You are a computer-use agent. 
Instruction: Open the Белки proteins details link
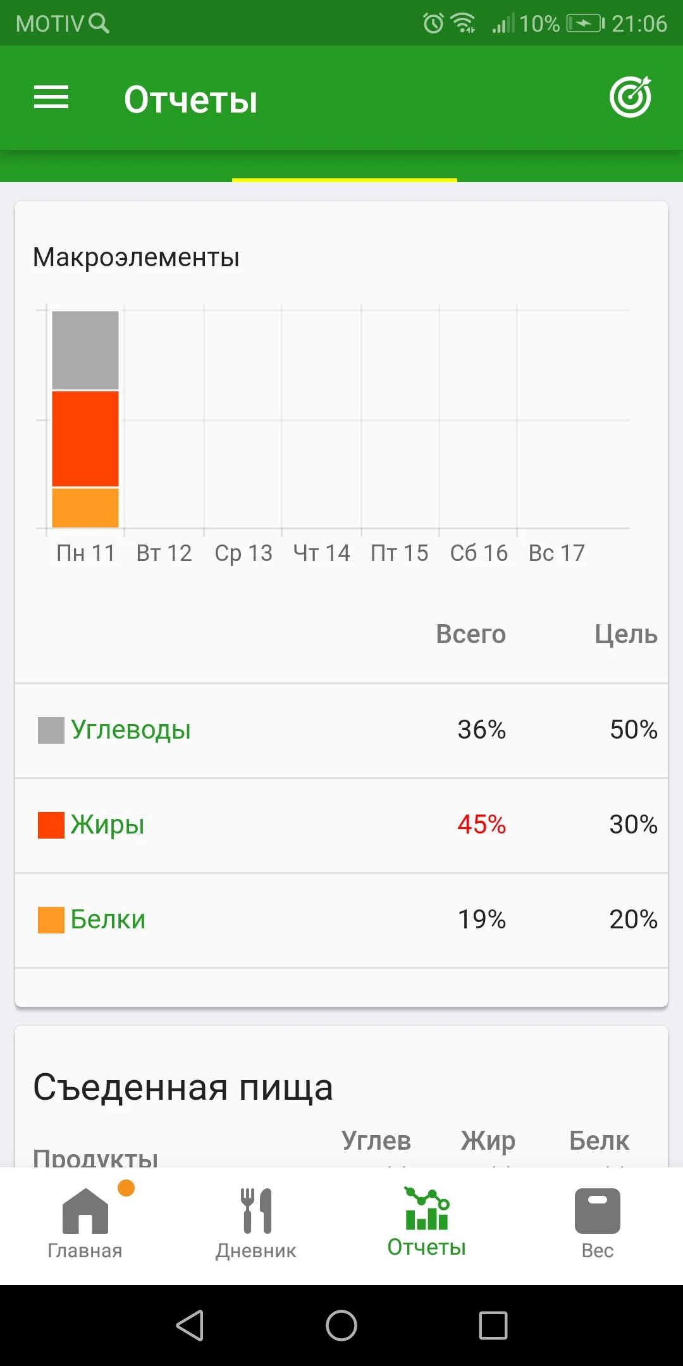click(108, 920)
